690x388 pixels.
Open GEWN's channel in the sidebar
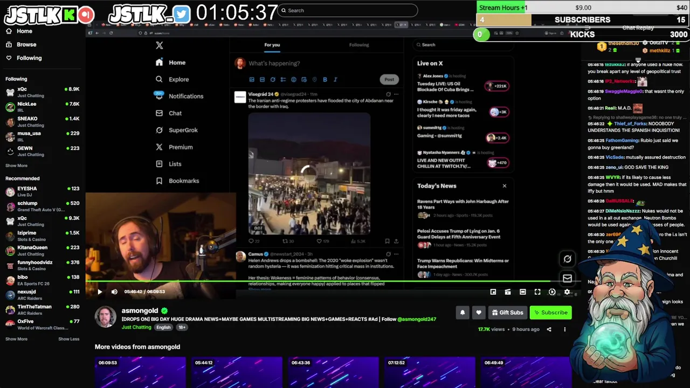[43, 151]
